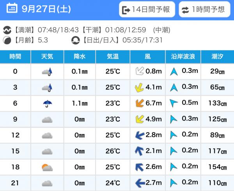The height and width of the screenshot is (191, 234).
Task: Select the 風 column header
Action: coord(147,56)
